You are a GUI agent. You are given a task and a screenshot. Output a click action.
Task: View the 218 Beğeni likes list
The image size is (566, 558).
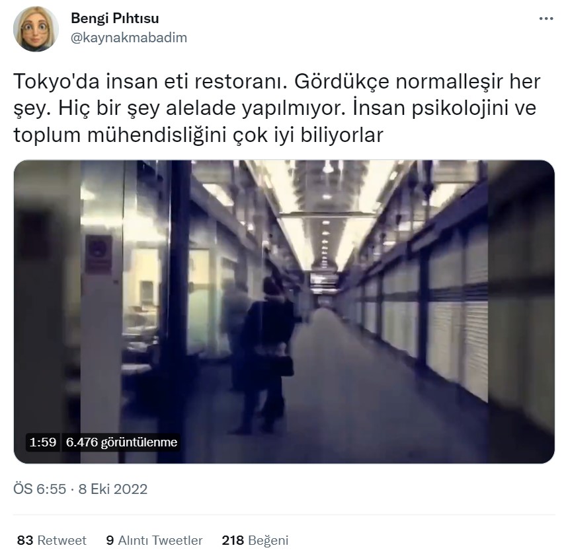(255, 540)
